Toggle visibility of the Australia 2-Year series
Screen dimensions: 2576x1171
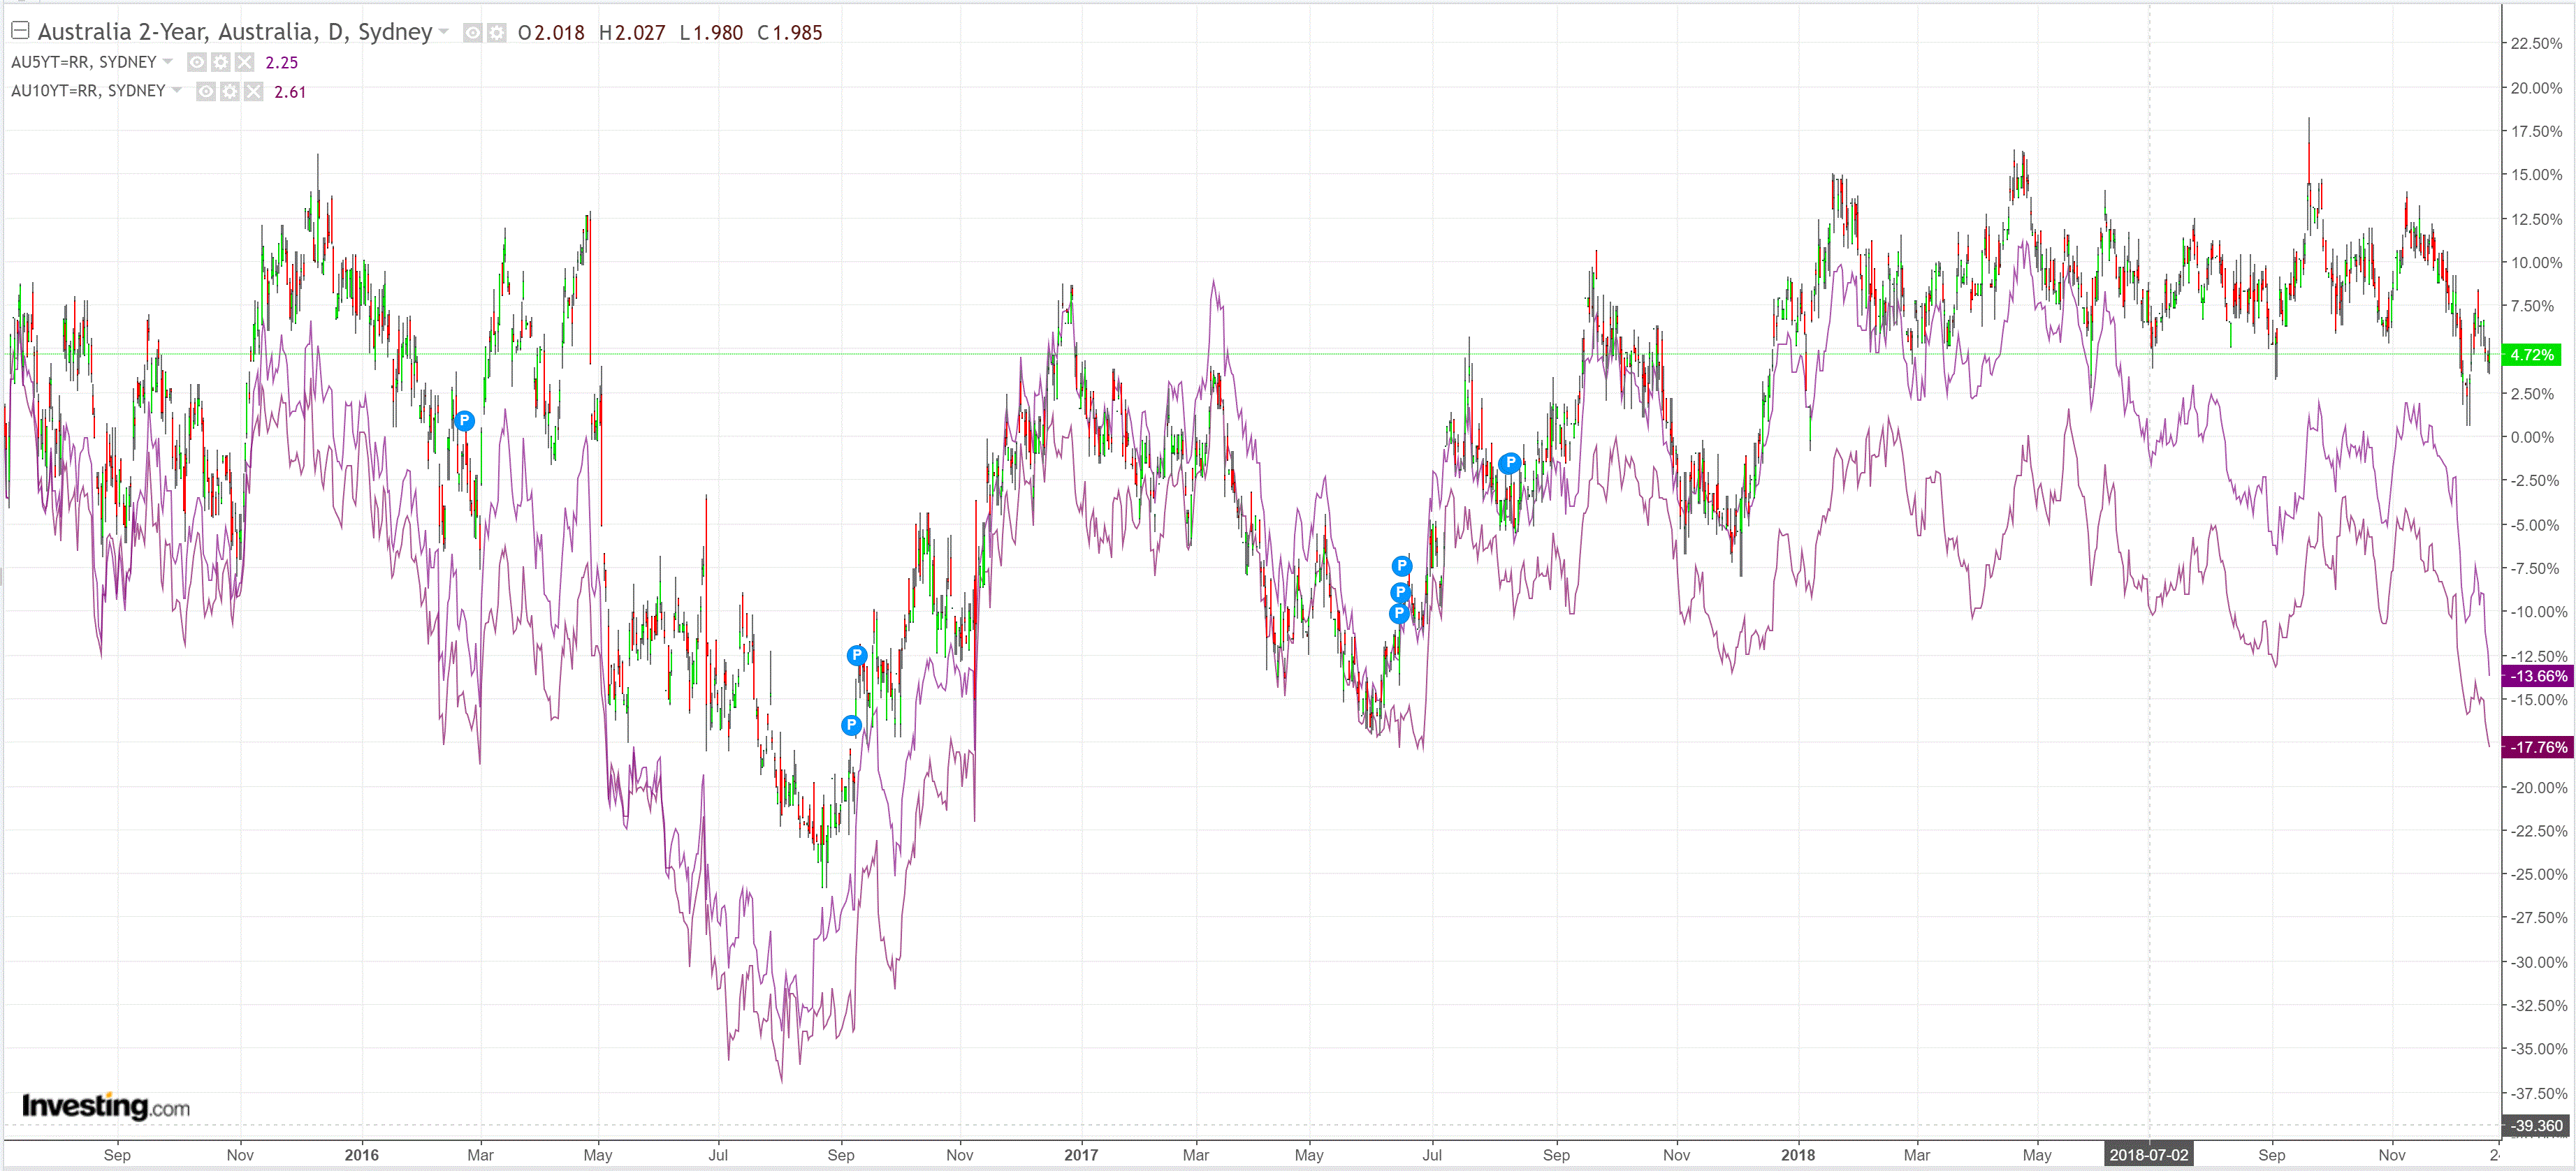coord(473,33)
